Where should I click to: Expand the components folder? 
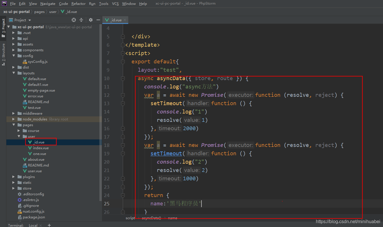[14, 50]
